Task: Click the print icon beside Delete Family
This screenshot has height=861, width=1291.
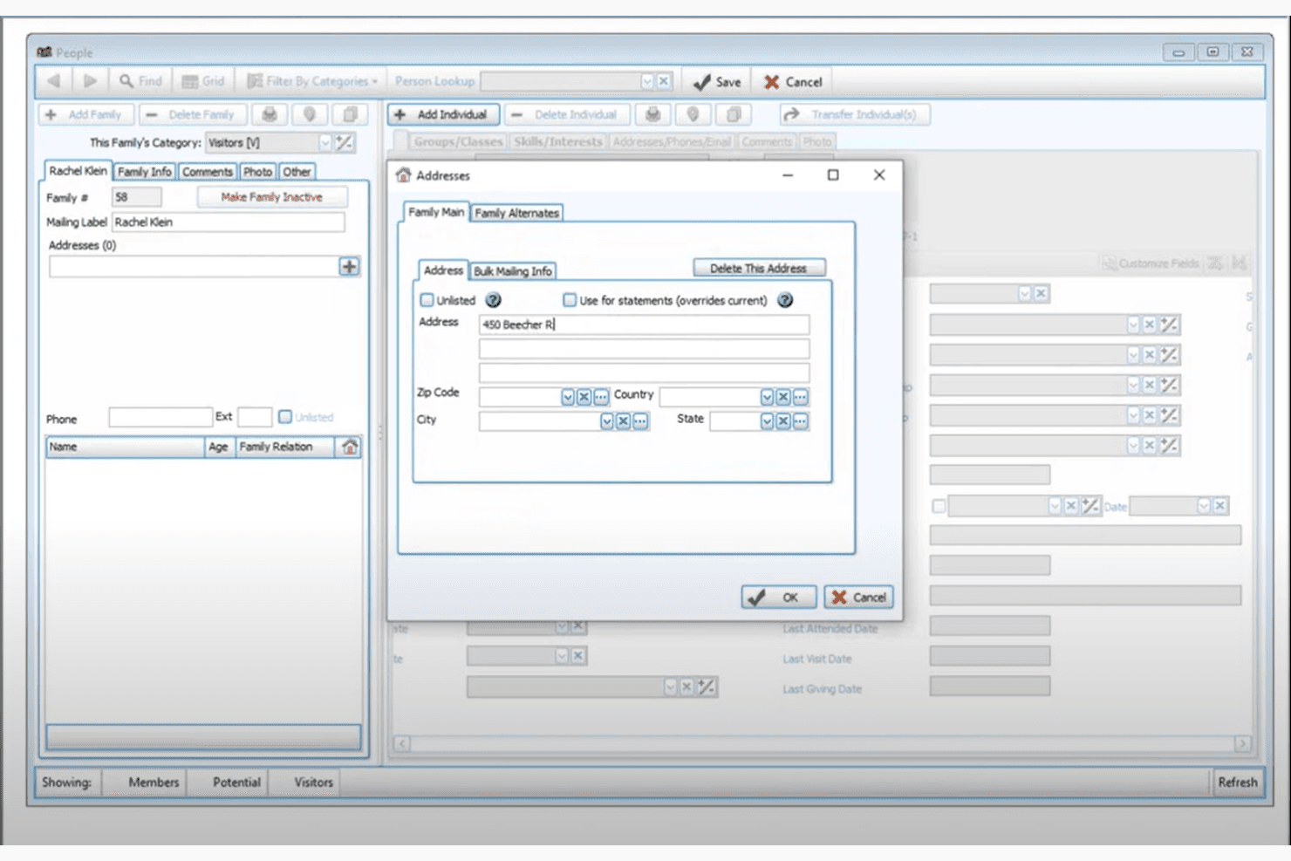Action: [270, 114]
